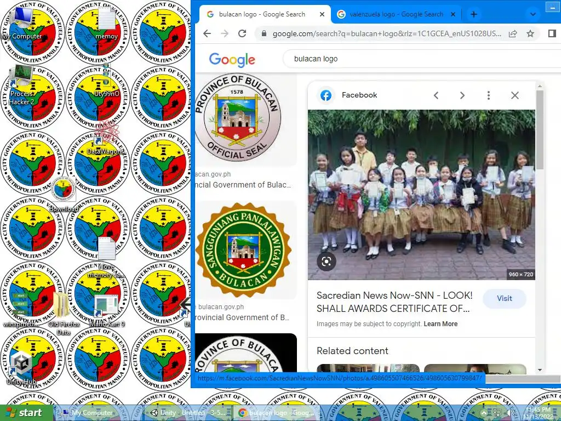Open the Learn More copyright link

coord(440,323)
